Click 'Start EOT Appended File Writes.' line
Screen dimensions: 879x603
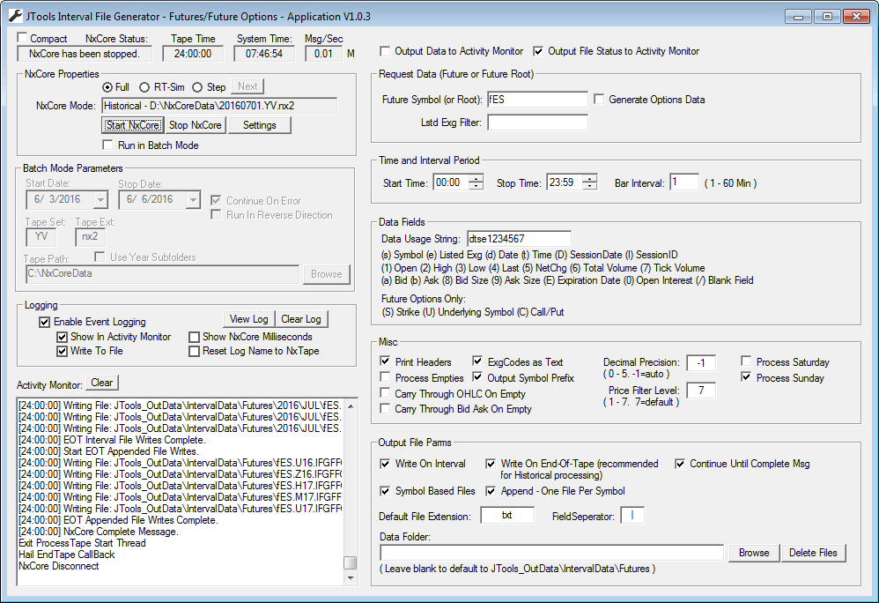108,451
